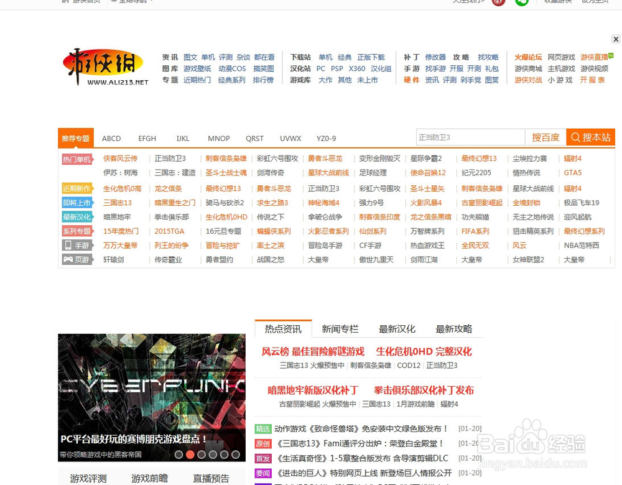Click the 系列专题 category tag
This screenshot has width=622, height=485.
[x=77, y=231]
